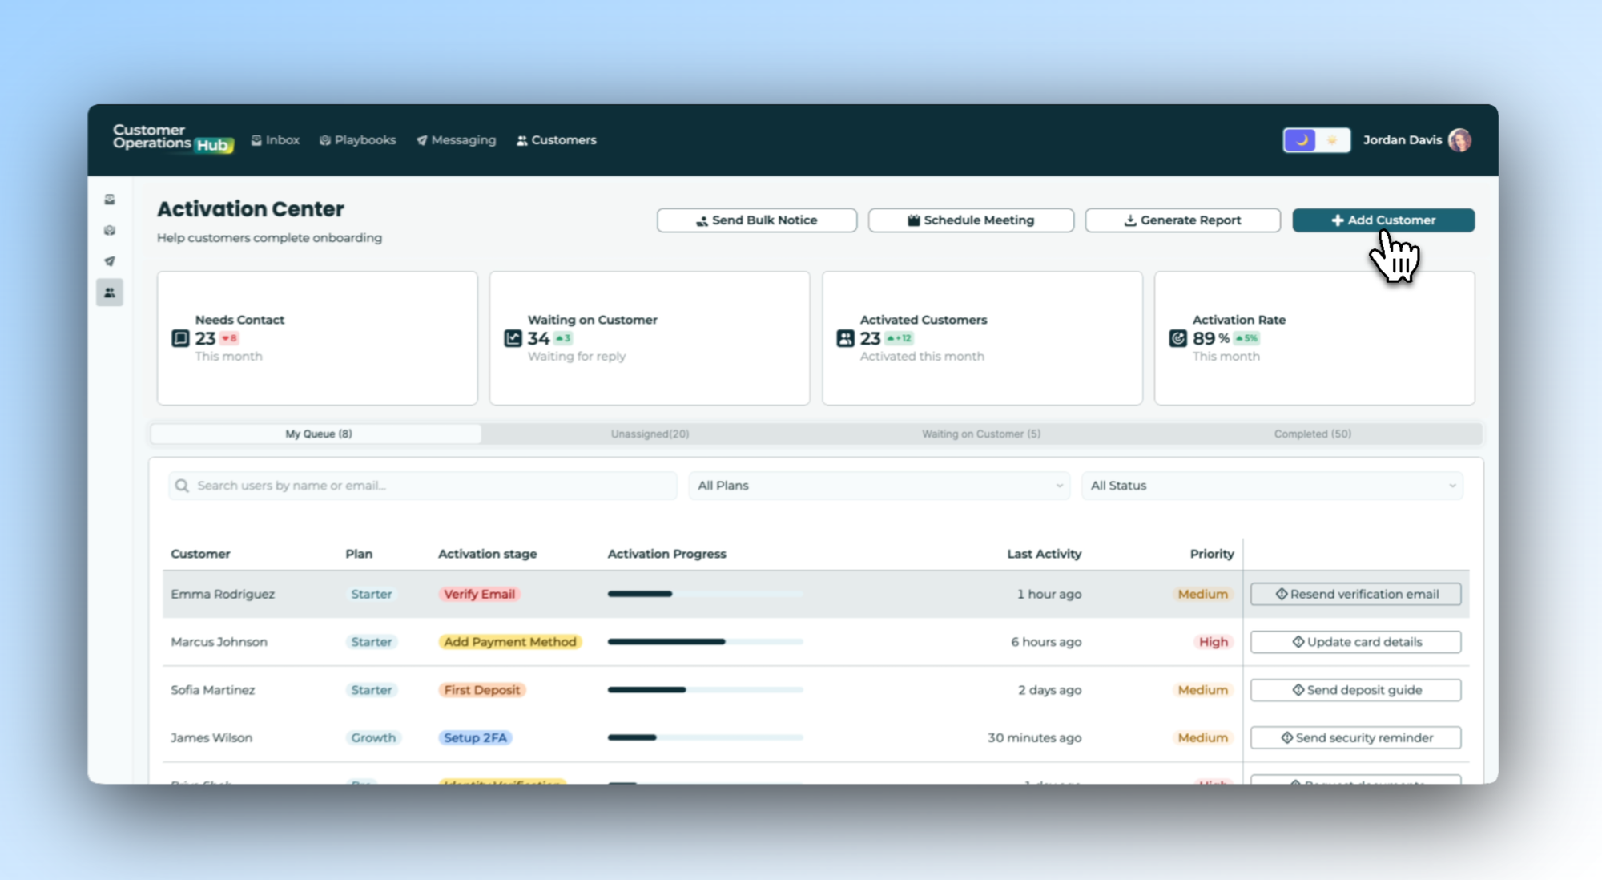Click Marcus Johnson's High priority badge
The width and height of the screenshot is (1602, 880).
1213,642
